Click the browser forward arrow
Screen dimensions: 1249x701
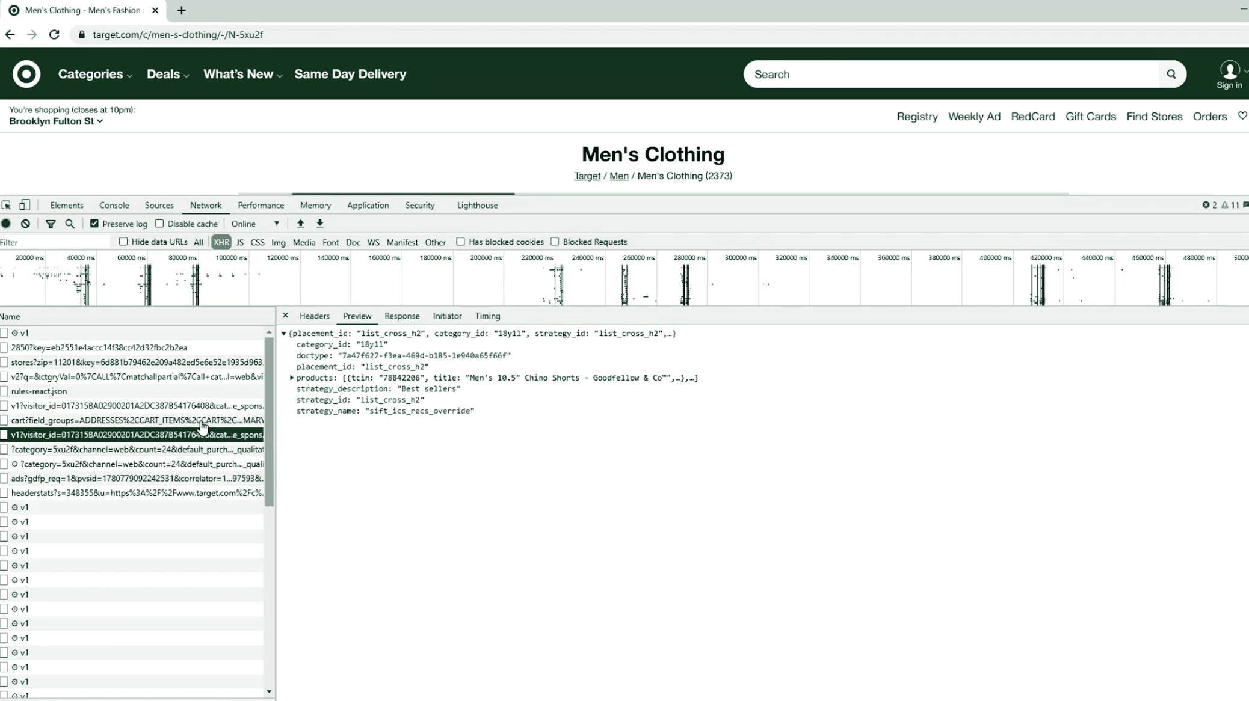[32, 34]
